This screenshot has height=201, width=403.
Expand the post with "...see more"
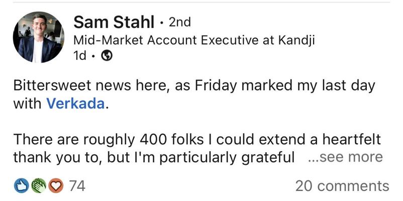(344, 158)
